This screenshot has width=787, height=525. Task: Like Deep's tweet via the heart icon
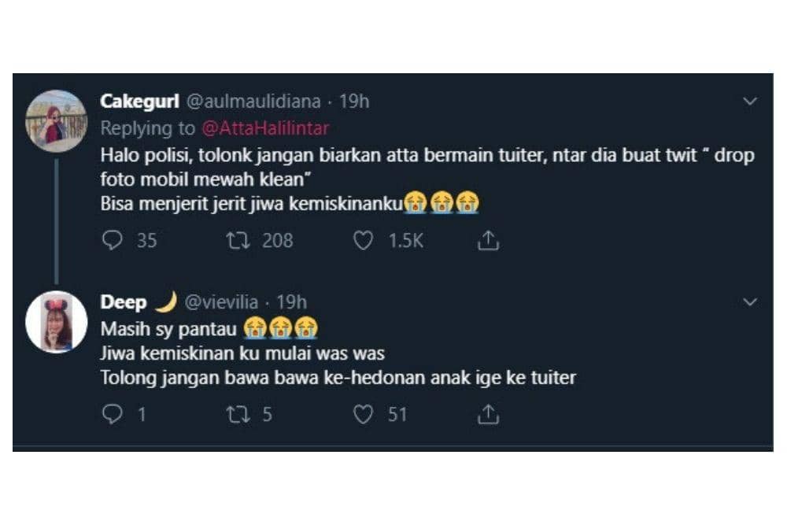(363, 413)
